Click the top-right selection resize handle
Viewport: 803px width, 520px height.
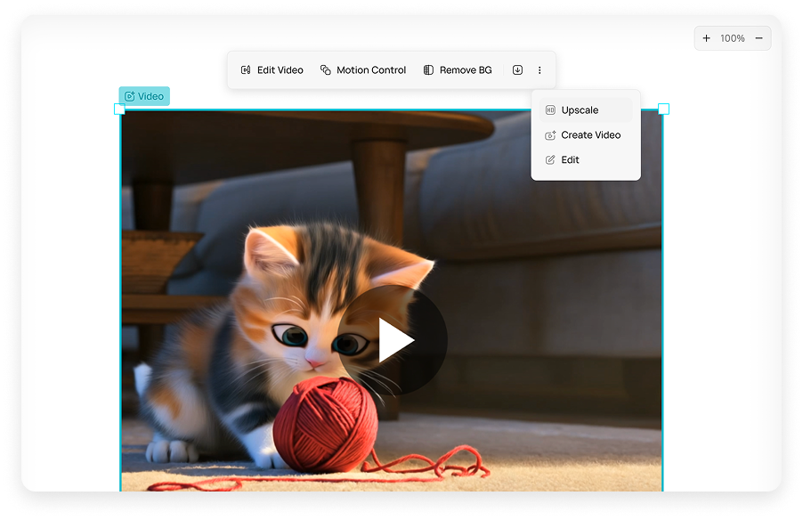(x=663, y=109)
